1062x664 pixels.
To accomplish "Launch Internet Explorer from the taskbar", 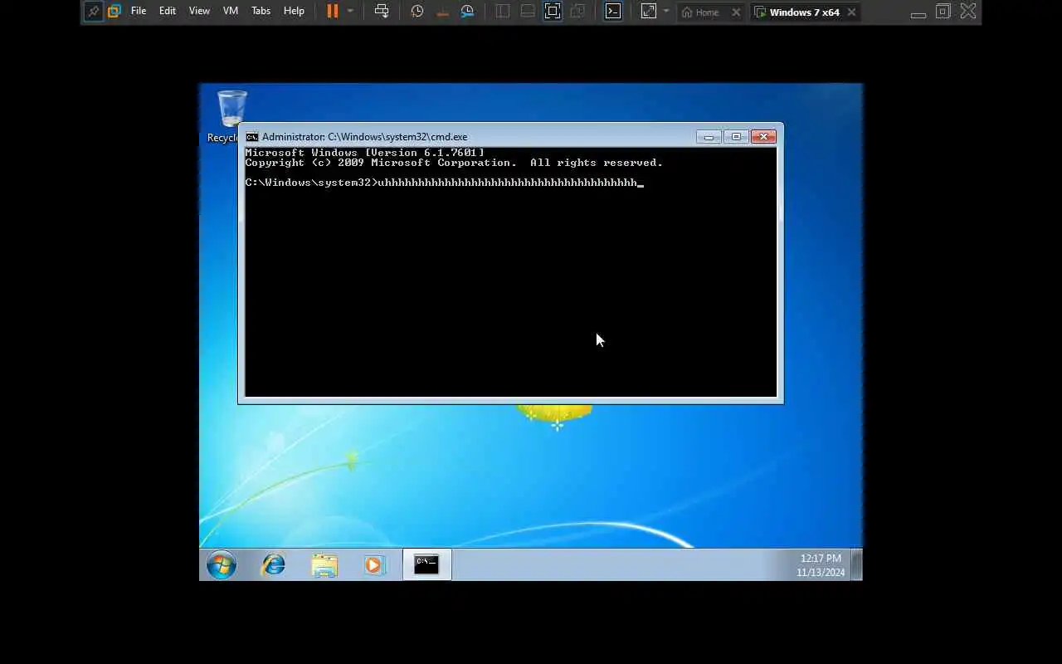I will [273, 565].
